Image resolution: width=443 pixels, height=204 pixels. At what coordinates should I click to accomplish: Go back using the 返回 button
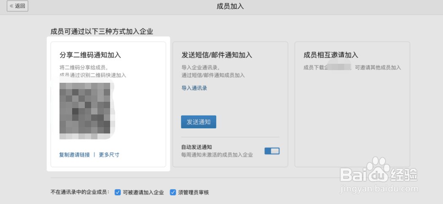(x=18, y=6)
